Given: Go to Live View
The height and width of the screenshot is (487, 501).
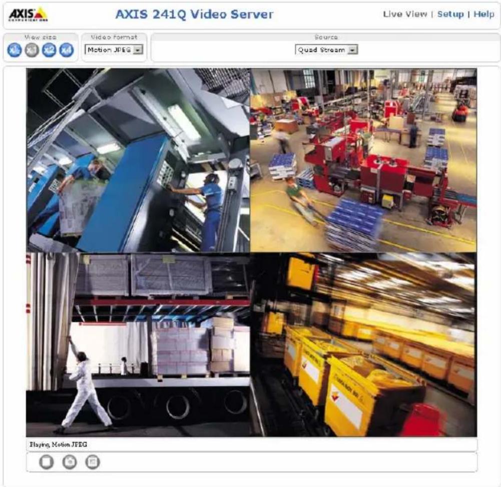Looking at the screenshot, I should tap(405, 14).
